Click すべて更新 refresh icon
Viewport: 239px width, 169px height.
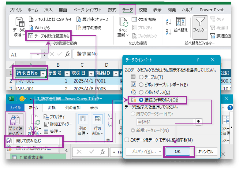click(x=124, y=22)
